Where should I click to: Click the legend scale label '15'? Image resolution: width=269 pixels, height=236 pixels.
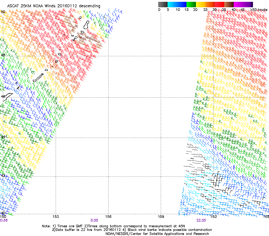click(186, 10)
